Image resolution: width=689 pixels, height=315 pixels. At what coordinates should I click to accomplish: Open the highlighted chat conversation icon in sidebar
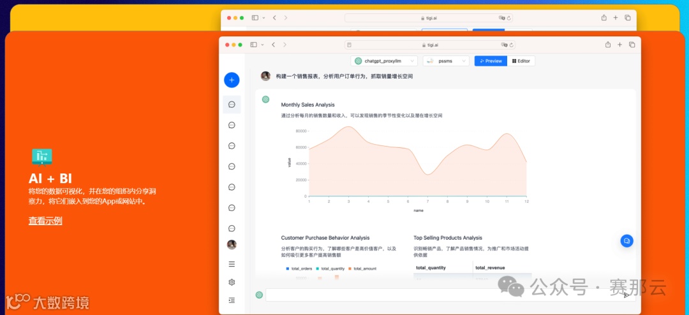pyautogui.click(x=232, y=105)
